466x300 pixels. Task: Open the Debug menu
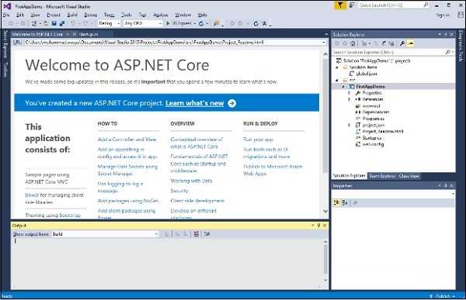(90, 15)
